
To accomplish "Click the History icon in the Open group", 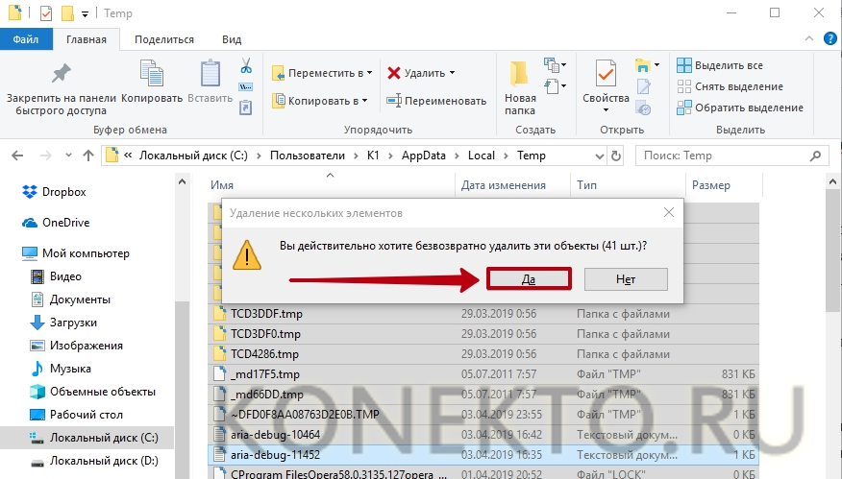I will click(643, 108).
